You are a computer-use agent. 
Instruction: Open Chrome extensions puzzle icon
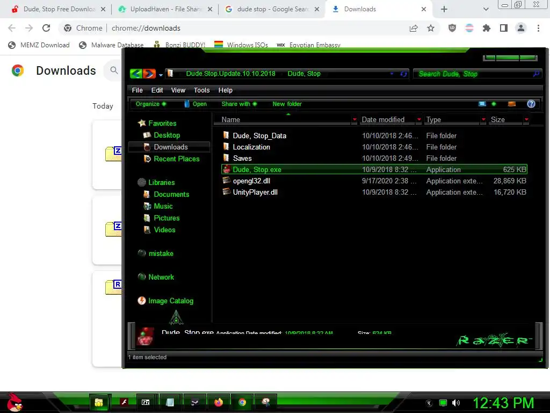(487, 28)
